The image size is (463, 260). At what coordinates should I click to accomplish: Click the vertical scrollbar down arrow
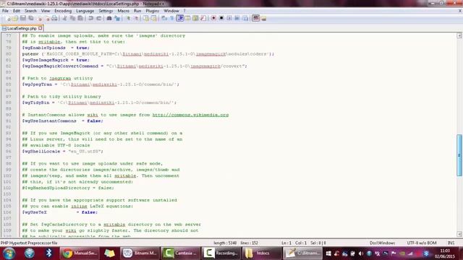459,234
